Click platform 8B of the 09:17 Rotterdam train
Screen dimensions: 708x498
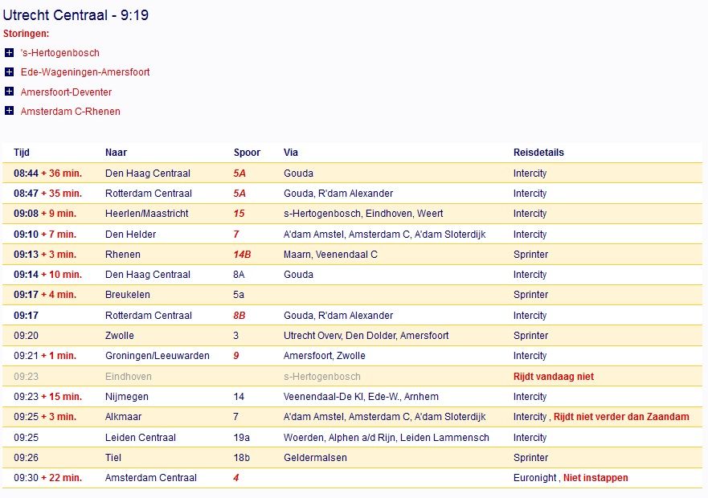coord(239,316)
